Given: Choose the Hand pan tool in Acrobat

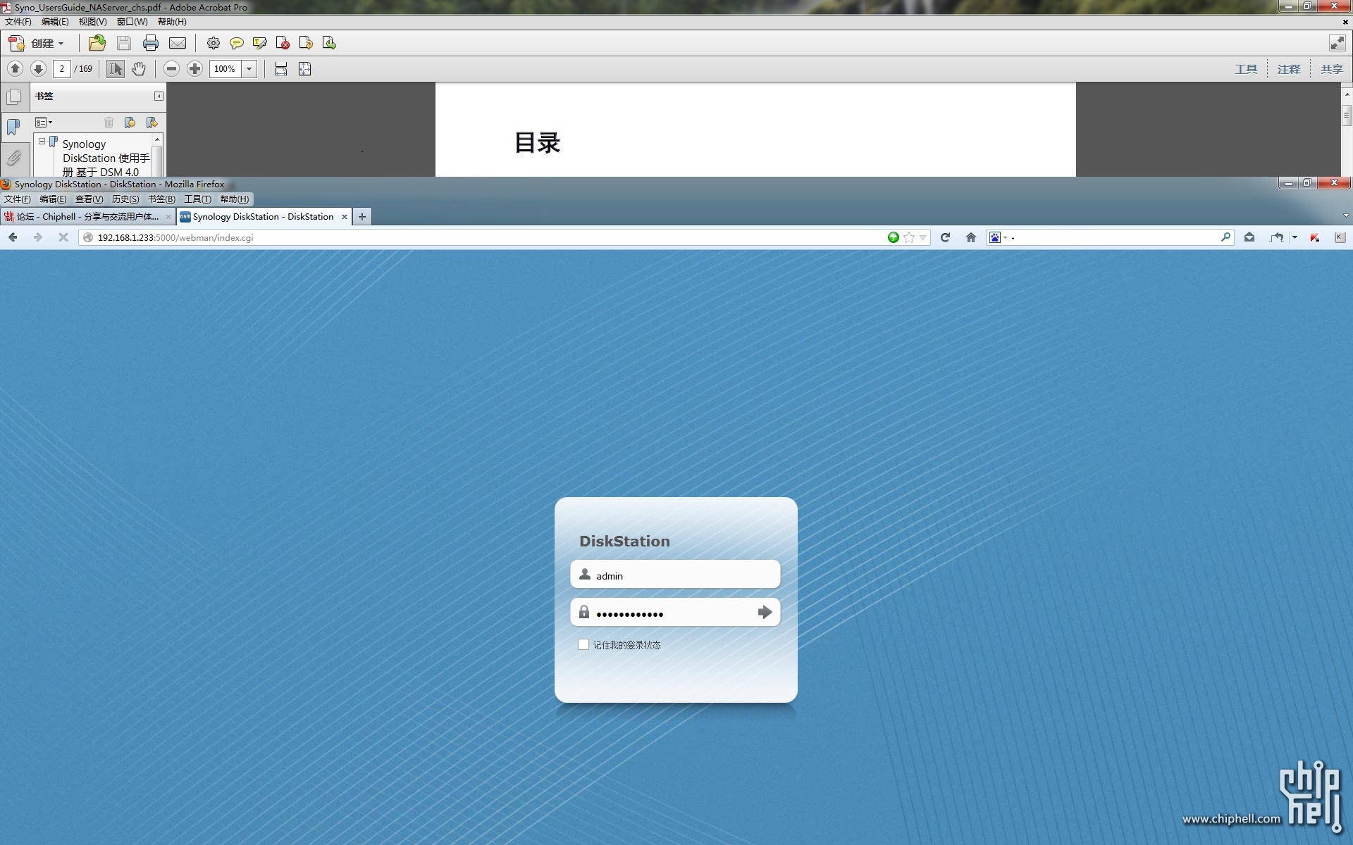Looking at the screenshot, I should pyautogui.click(x=139, y=68).
